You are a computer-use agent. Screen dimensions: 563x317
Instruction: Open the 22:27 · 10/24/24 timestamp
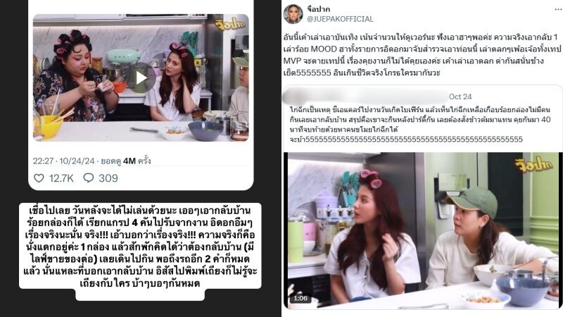(64, 161)
